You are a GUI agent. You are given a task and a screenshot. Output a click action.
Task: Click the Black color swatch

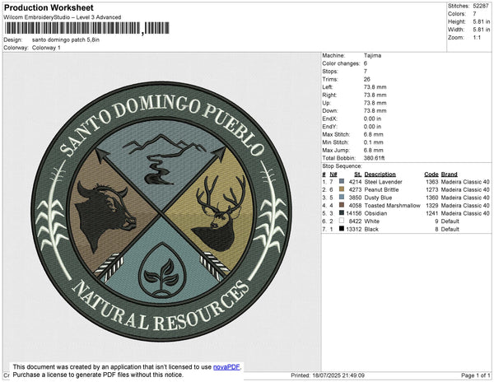[x=342, y=229]
